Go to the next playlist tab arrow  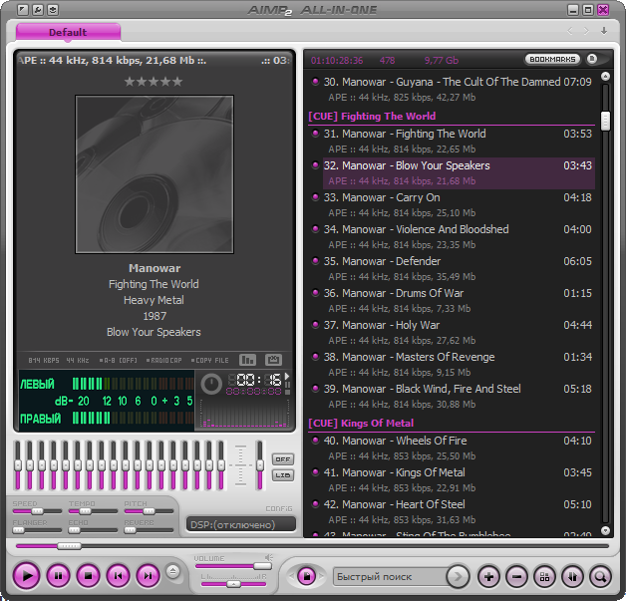pyautogui.click(x=586, y=31)
